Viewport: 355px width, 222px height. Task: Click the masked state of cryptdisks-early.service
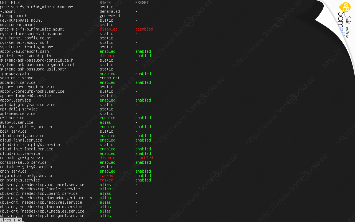(x=106, y=176)
